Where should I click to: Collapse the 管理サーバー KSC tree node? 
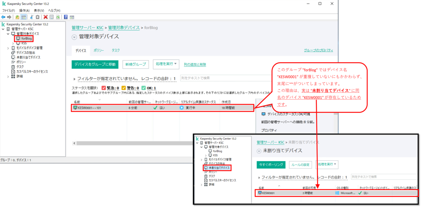[x=3, y=29]
